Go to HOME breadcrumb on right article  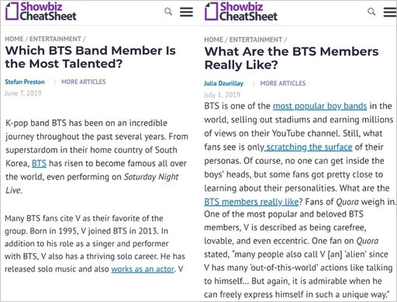[x=213, y=40]
